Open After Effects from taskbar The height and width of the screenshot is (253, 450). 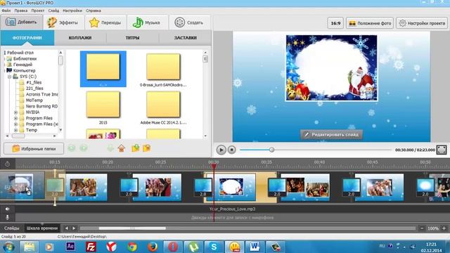[70, 247]
